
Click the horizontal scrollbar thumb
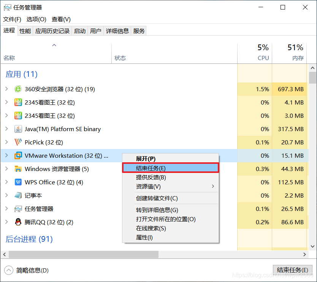coord(84,254)
